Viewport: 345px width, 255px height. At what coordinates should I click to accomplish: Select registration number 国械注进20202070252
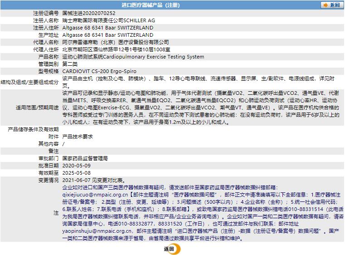89,13
